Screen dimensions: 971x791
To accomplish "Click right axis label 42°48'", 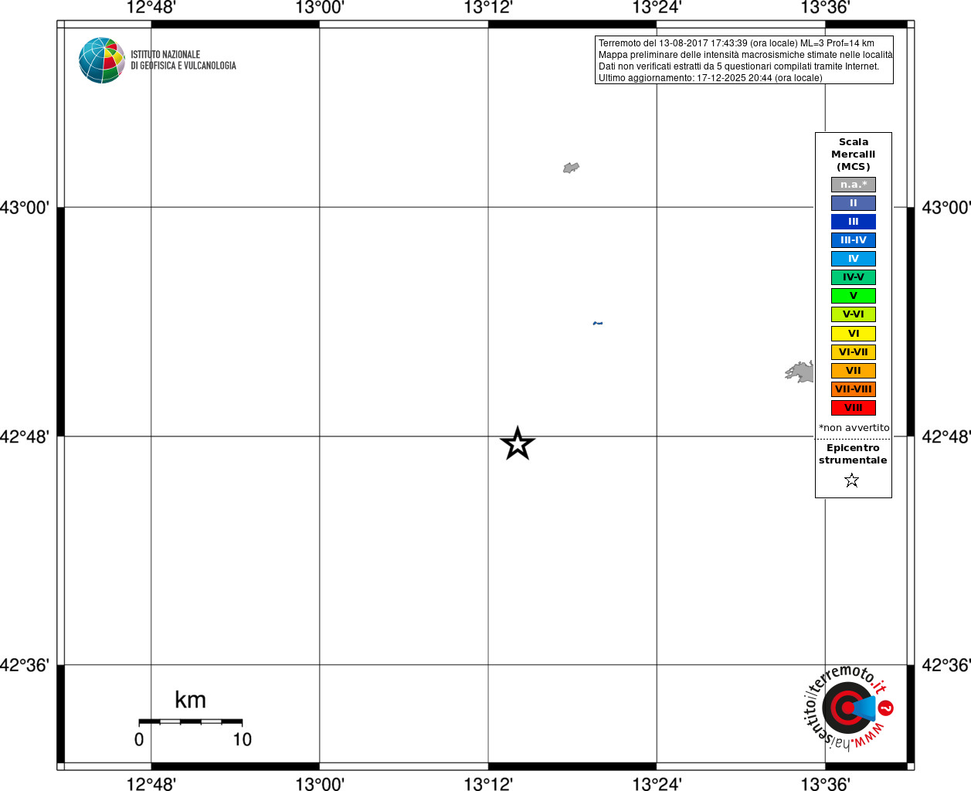I will [946, 437].
